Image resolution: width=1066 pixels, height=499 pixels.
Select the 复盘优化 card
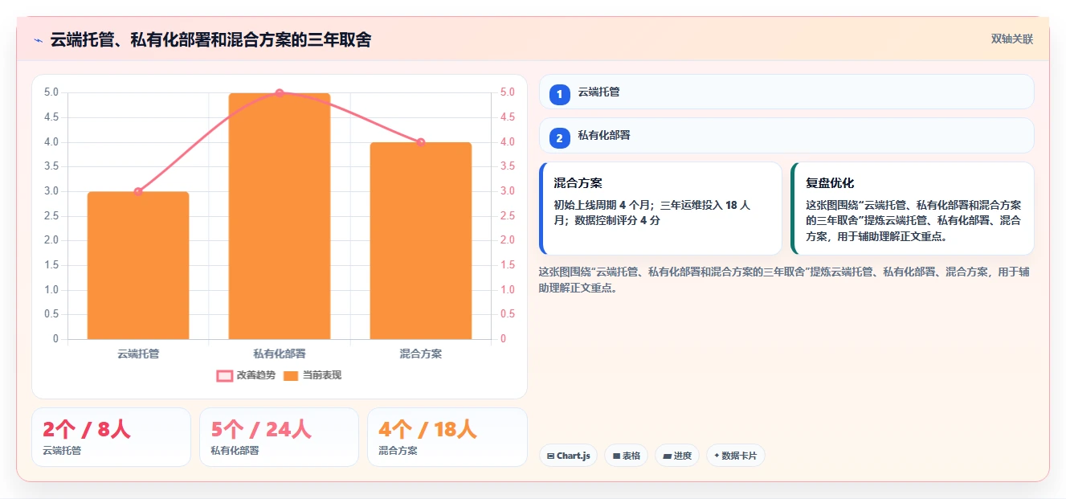point(913,208)
